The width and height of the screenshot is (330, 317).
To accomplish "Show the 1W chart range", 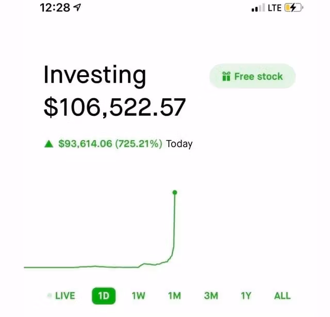I will (139, 296).
